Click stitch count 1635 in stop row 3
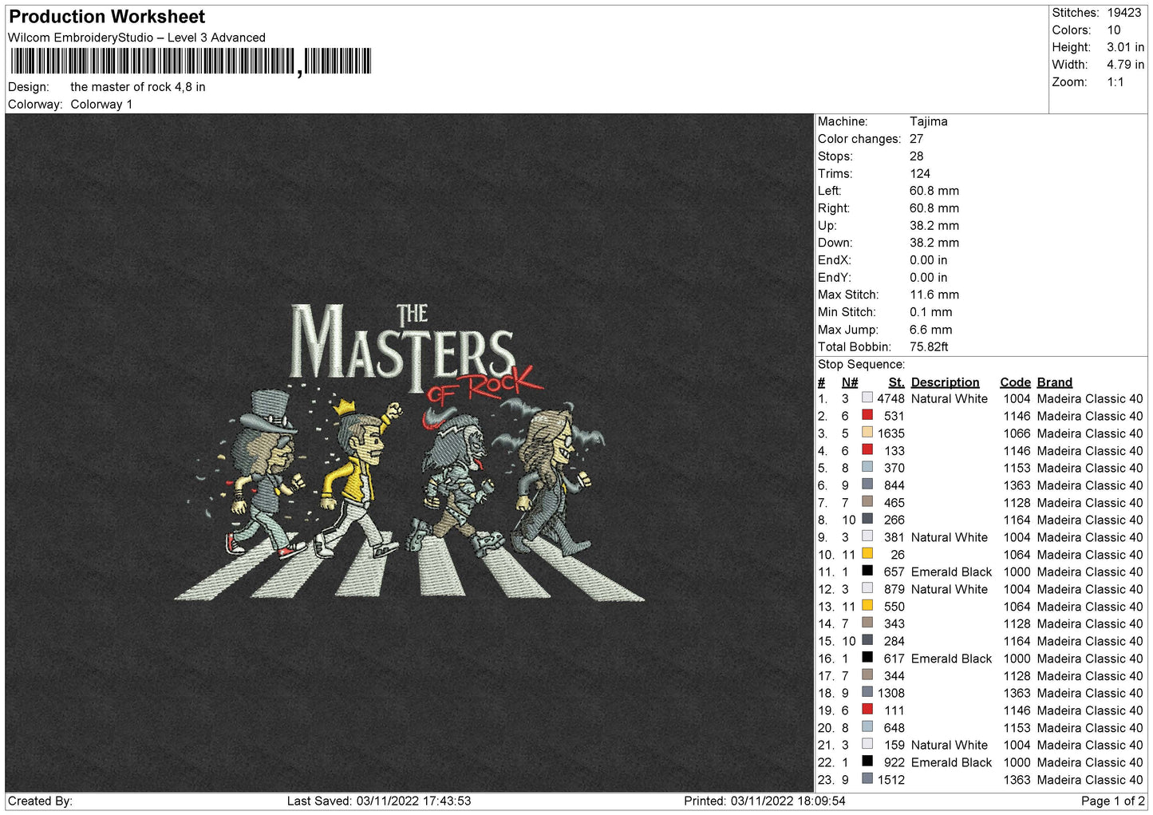 click(x=890, y=433)
